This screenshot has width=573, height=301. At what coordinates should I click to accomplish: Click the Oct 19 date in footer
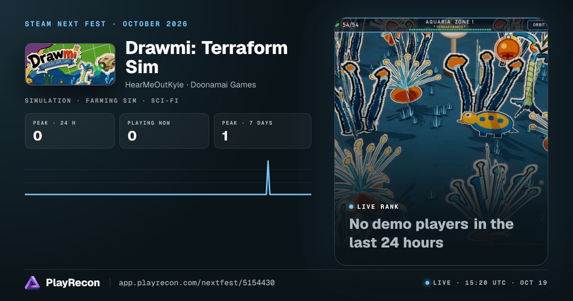tap(533, 283)
